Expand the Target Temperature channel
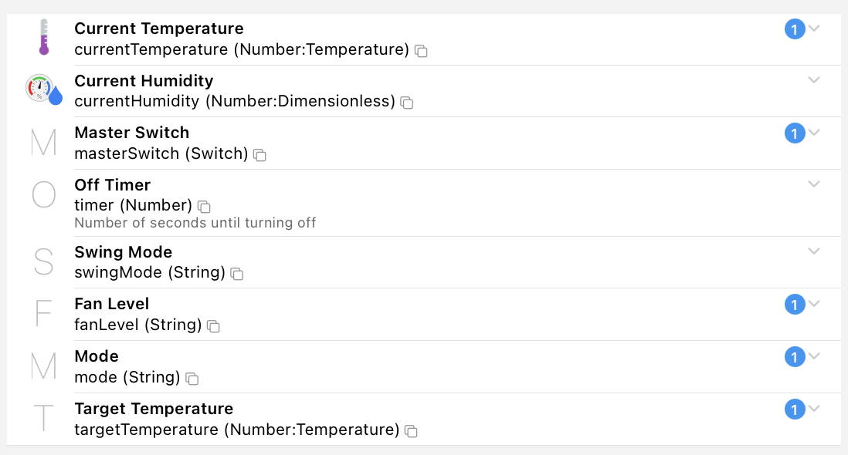Viewport: 848px width, 455px height. (814, 408)
